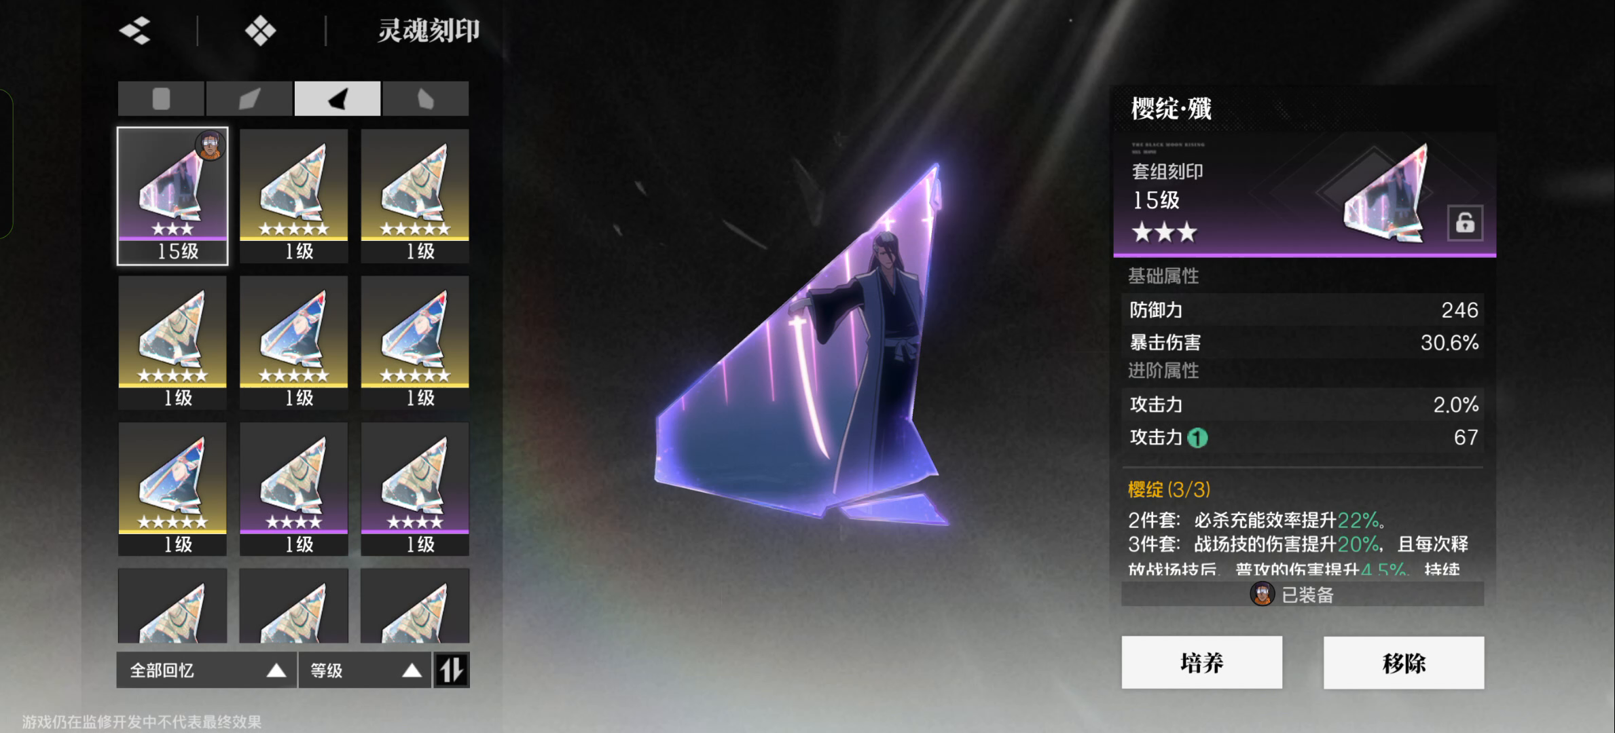This screenshot has height=733, width=1615.
Task: Switch to the second slanted shape tab
Action: 249,98
